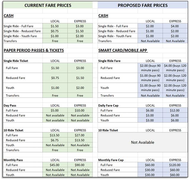
Task: Click the Monthly Fare Cap local $60.00 cell
Action: pyautogui.click(x=150, y=165)
